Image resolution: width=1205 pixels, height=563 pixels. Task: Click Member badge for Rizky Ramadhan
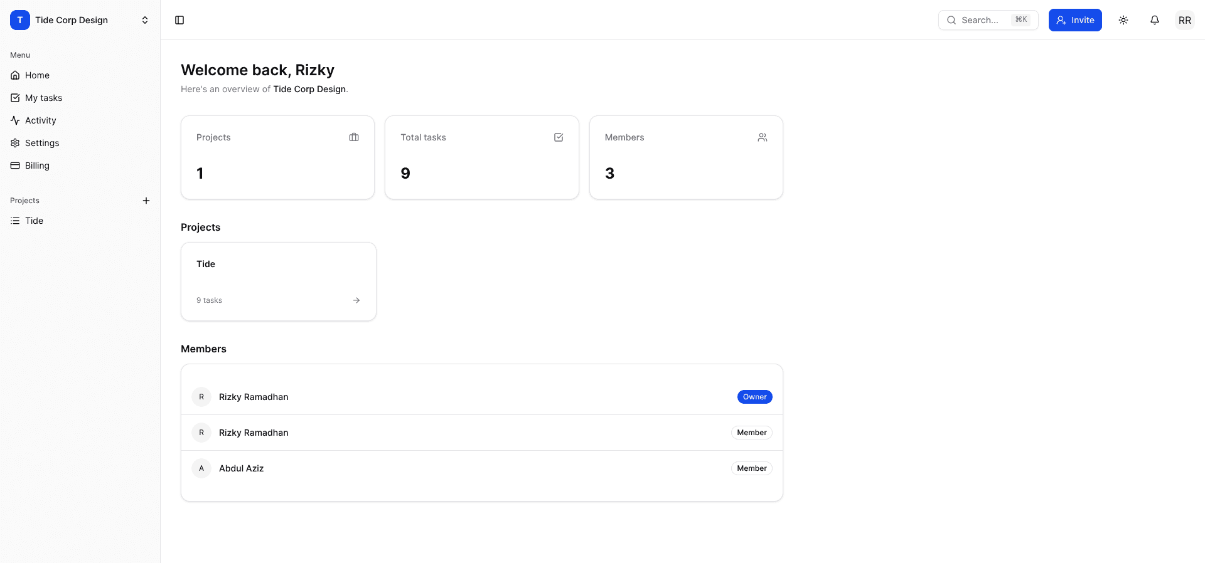tap(752, 433)
